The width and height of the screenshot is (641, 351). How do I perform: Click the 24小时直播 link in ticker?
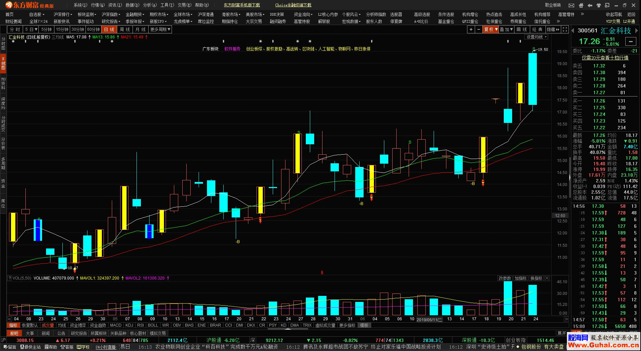coord(105,347)
